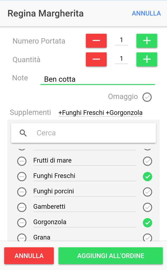The height and width of the screenshot is (270, 167).
Task: Tap the minus icon beside Funghi Freschi
Action: 22,176
